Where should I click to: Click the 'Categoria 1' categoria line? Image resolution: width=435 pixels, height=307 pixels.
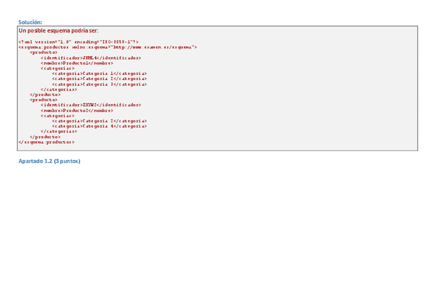[100, 73]
